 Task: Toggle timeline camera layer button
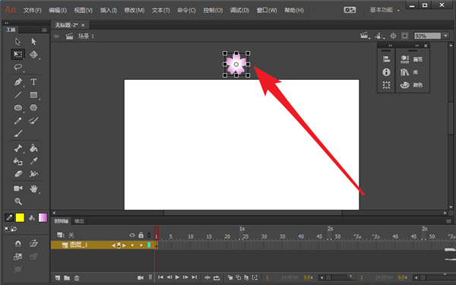click(141, 277)
